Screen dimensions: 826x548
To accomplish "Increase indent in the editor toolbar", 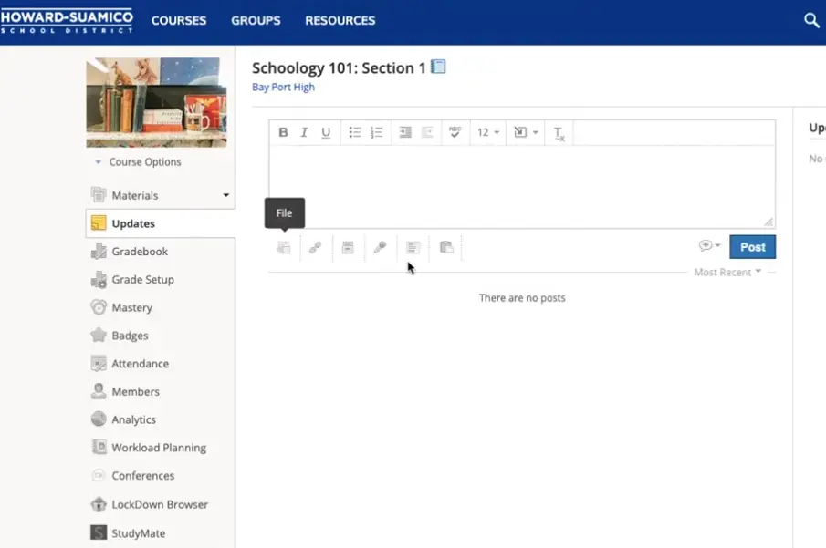I will click(x=405, y=133).
